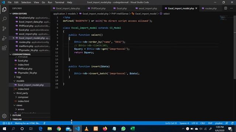
Task: Open volume control in system tray
Action: click(201, 129)
